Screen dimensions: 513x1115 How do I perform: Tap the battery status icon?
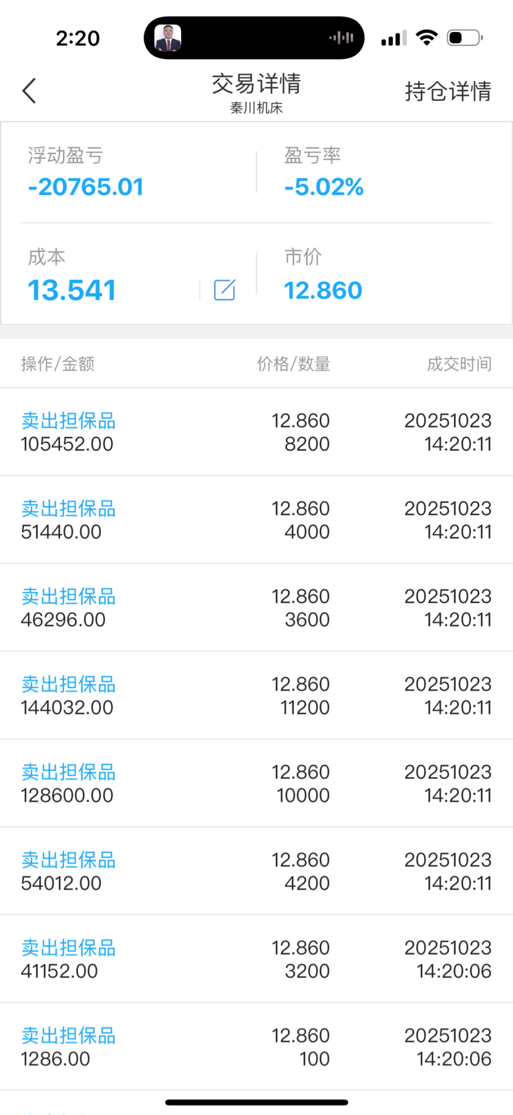465,38
